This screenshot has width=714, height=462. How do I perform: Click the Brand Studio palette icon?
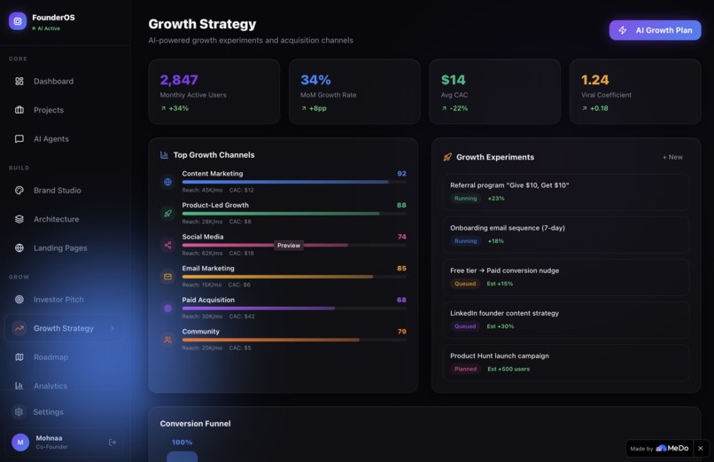(x=19, y=190)
